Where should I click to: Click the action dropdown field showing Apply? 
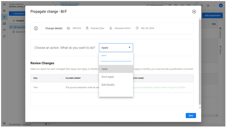tap(116, 48)
